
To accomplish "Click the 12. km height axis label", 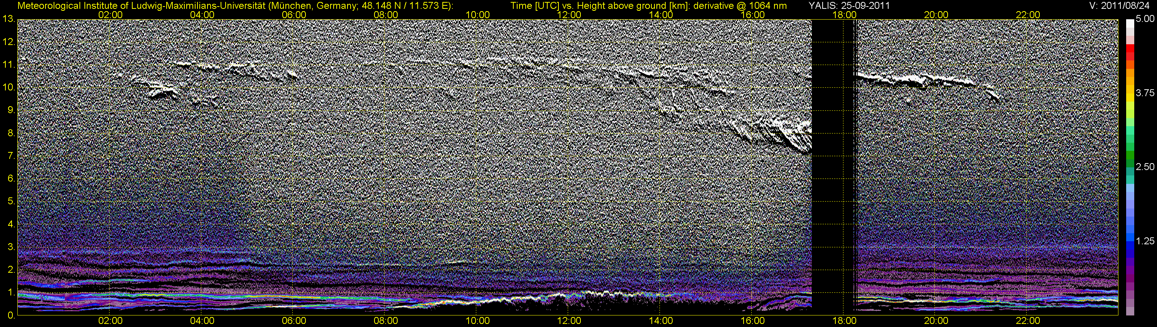I will point(8,42).
